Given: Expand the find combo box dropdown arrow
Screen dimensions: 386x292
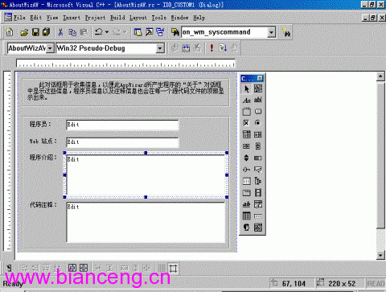Looking at the screenshot, I should click(x=272, y=32).
